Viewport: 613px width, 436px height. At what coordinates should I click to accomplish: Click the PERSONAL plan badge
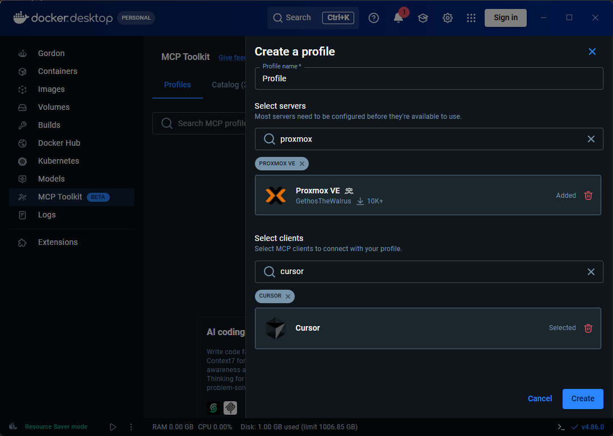pos(136,18)
